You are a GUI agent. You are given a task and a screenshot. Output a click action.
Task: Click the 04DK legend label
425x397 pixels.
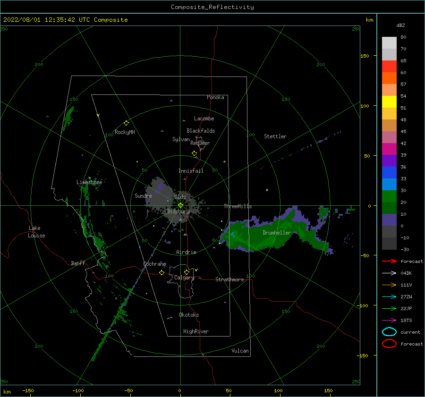click(x=406, y=273)
